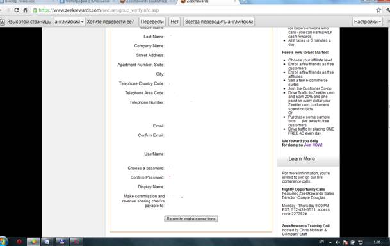
Task: Decline translation with the Нет button
Action: [174, 22]
